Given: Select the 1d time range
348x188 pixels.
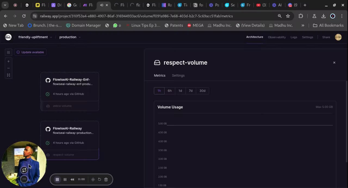Looking at the screenshot, I should 180,91.
